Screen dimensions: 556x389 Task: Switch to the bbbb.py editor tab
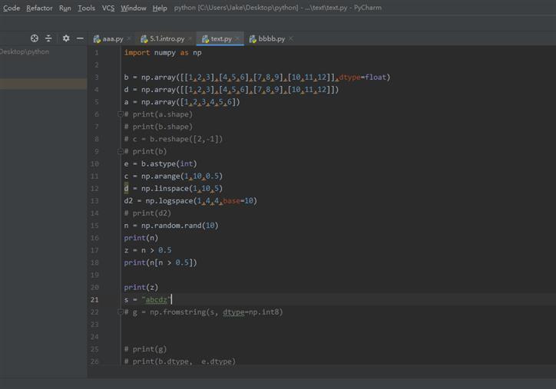[x=271, y=38]
